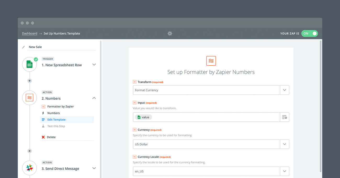Click the Set up Formatter by Zapier Numbers heading
340x178 pixels.
point(211,72)
